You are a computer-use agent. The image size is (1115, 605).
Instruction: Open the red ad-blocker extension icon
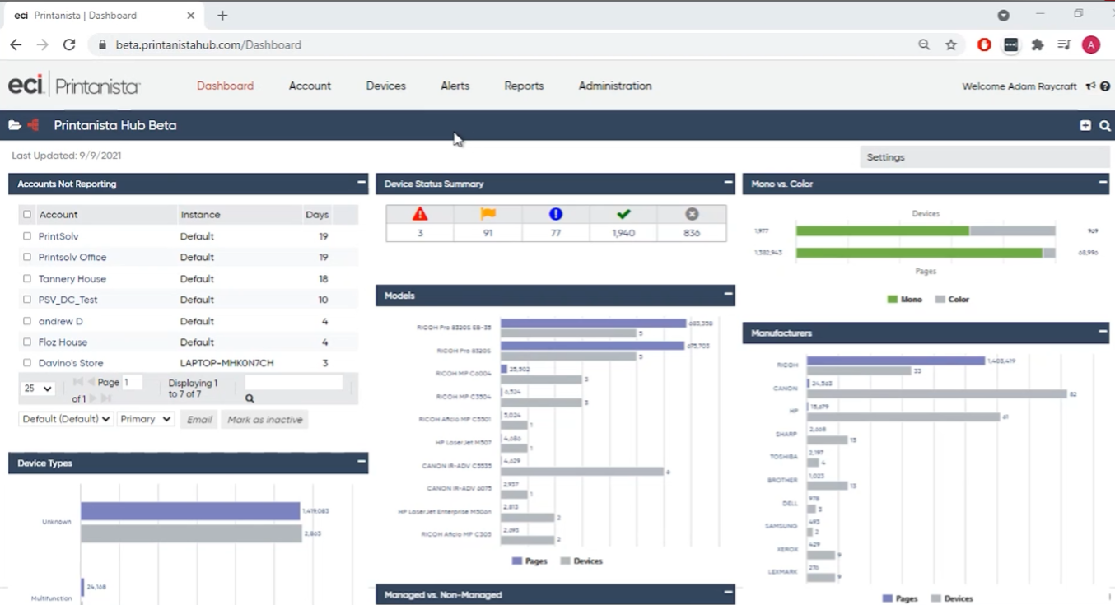pos(984,45)
